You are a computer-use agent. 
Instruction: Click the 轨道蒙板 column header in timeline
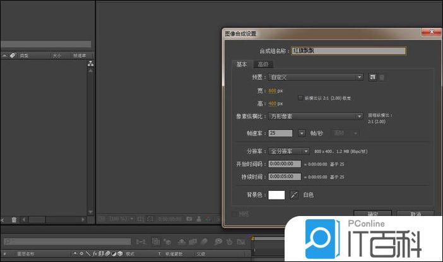click(x=174, y=254)
